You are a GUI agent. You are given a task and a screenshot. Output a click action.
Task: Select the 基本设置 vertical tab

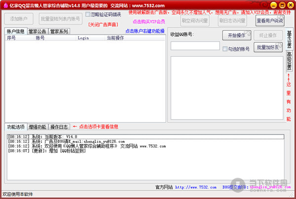pos(289,39)
